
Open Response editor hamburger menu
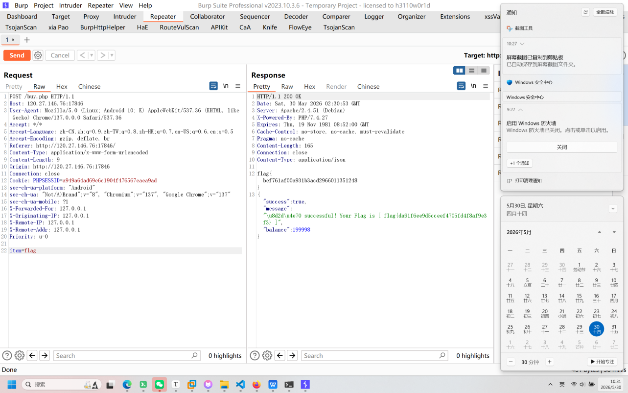[486, 86]
